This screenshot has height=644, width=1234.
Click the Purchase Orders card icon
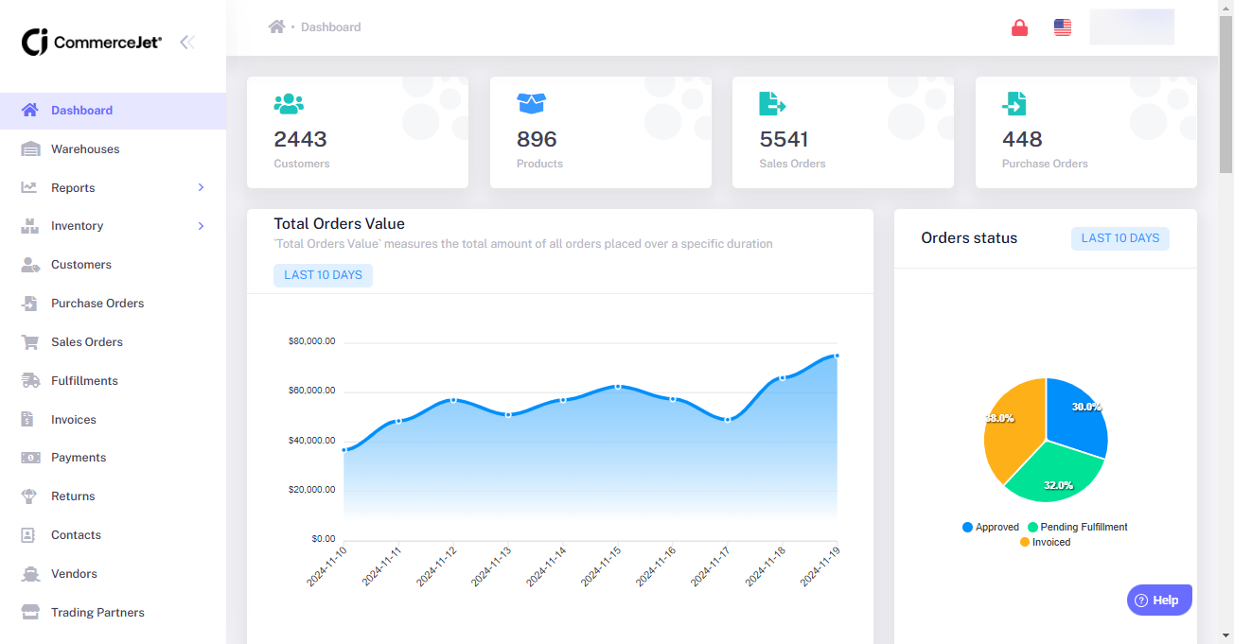point(1014,103)
